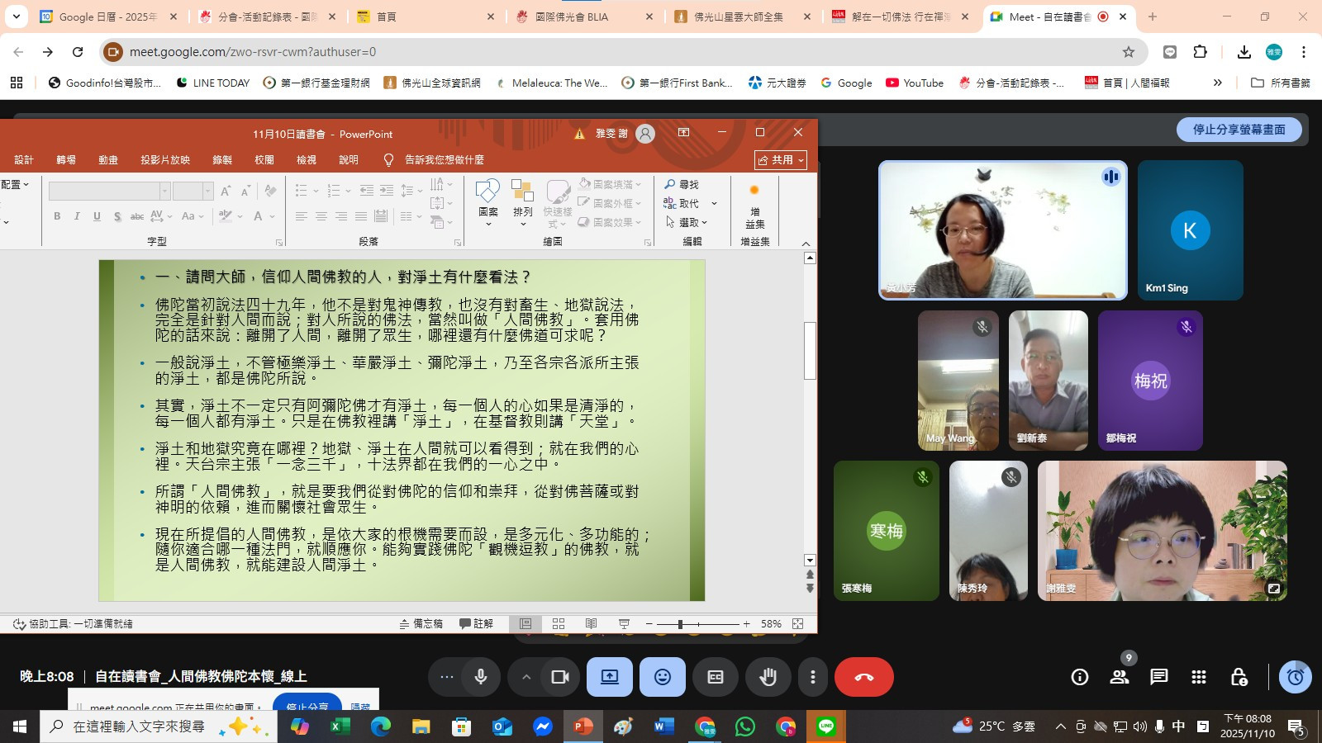Viewport: 1322px width, 743px height.
Task: Raise hand in the meeting
Action: tap(768, 677)
